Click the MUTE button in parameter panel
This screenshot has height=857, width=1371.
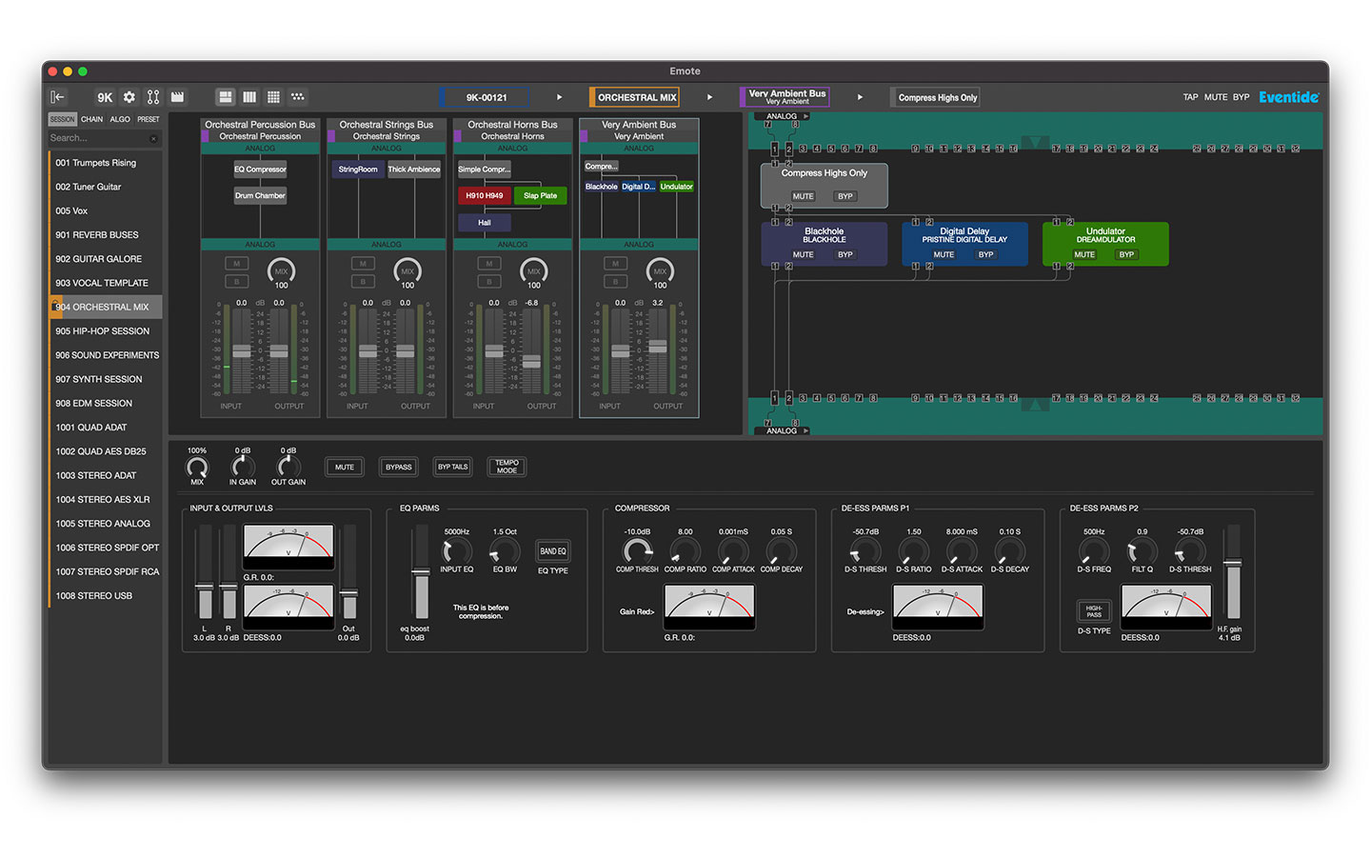click(345, 467)
